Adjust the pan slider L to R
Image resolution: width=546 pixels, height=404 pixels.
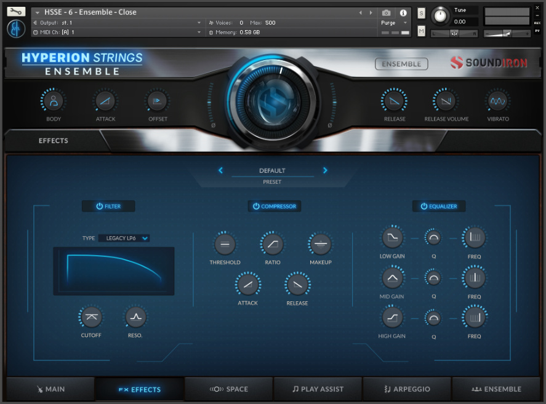(454, 33)
